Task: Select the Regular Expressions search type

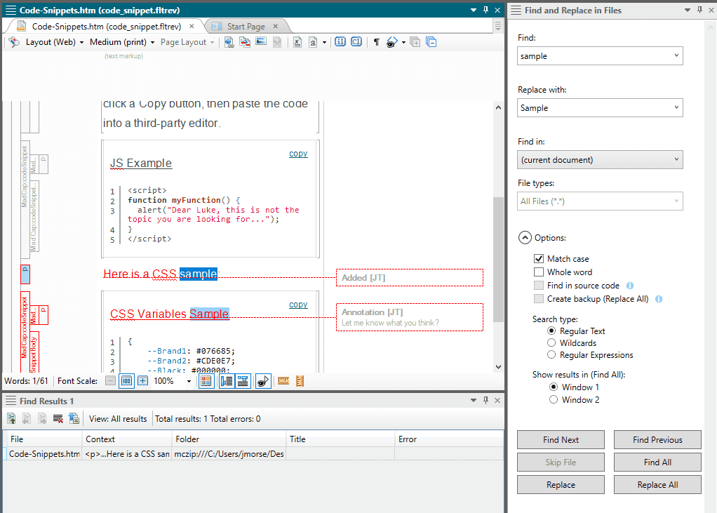Action: tap(551, 354)
